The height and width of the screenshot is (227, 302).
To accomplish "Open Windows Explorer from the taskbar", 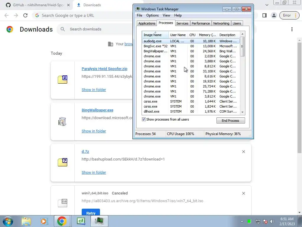I will (x=26, y=221).
